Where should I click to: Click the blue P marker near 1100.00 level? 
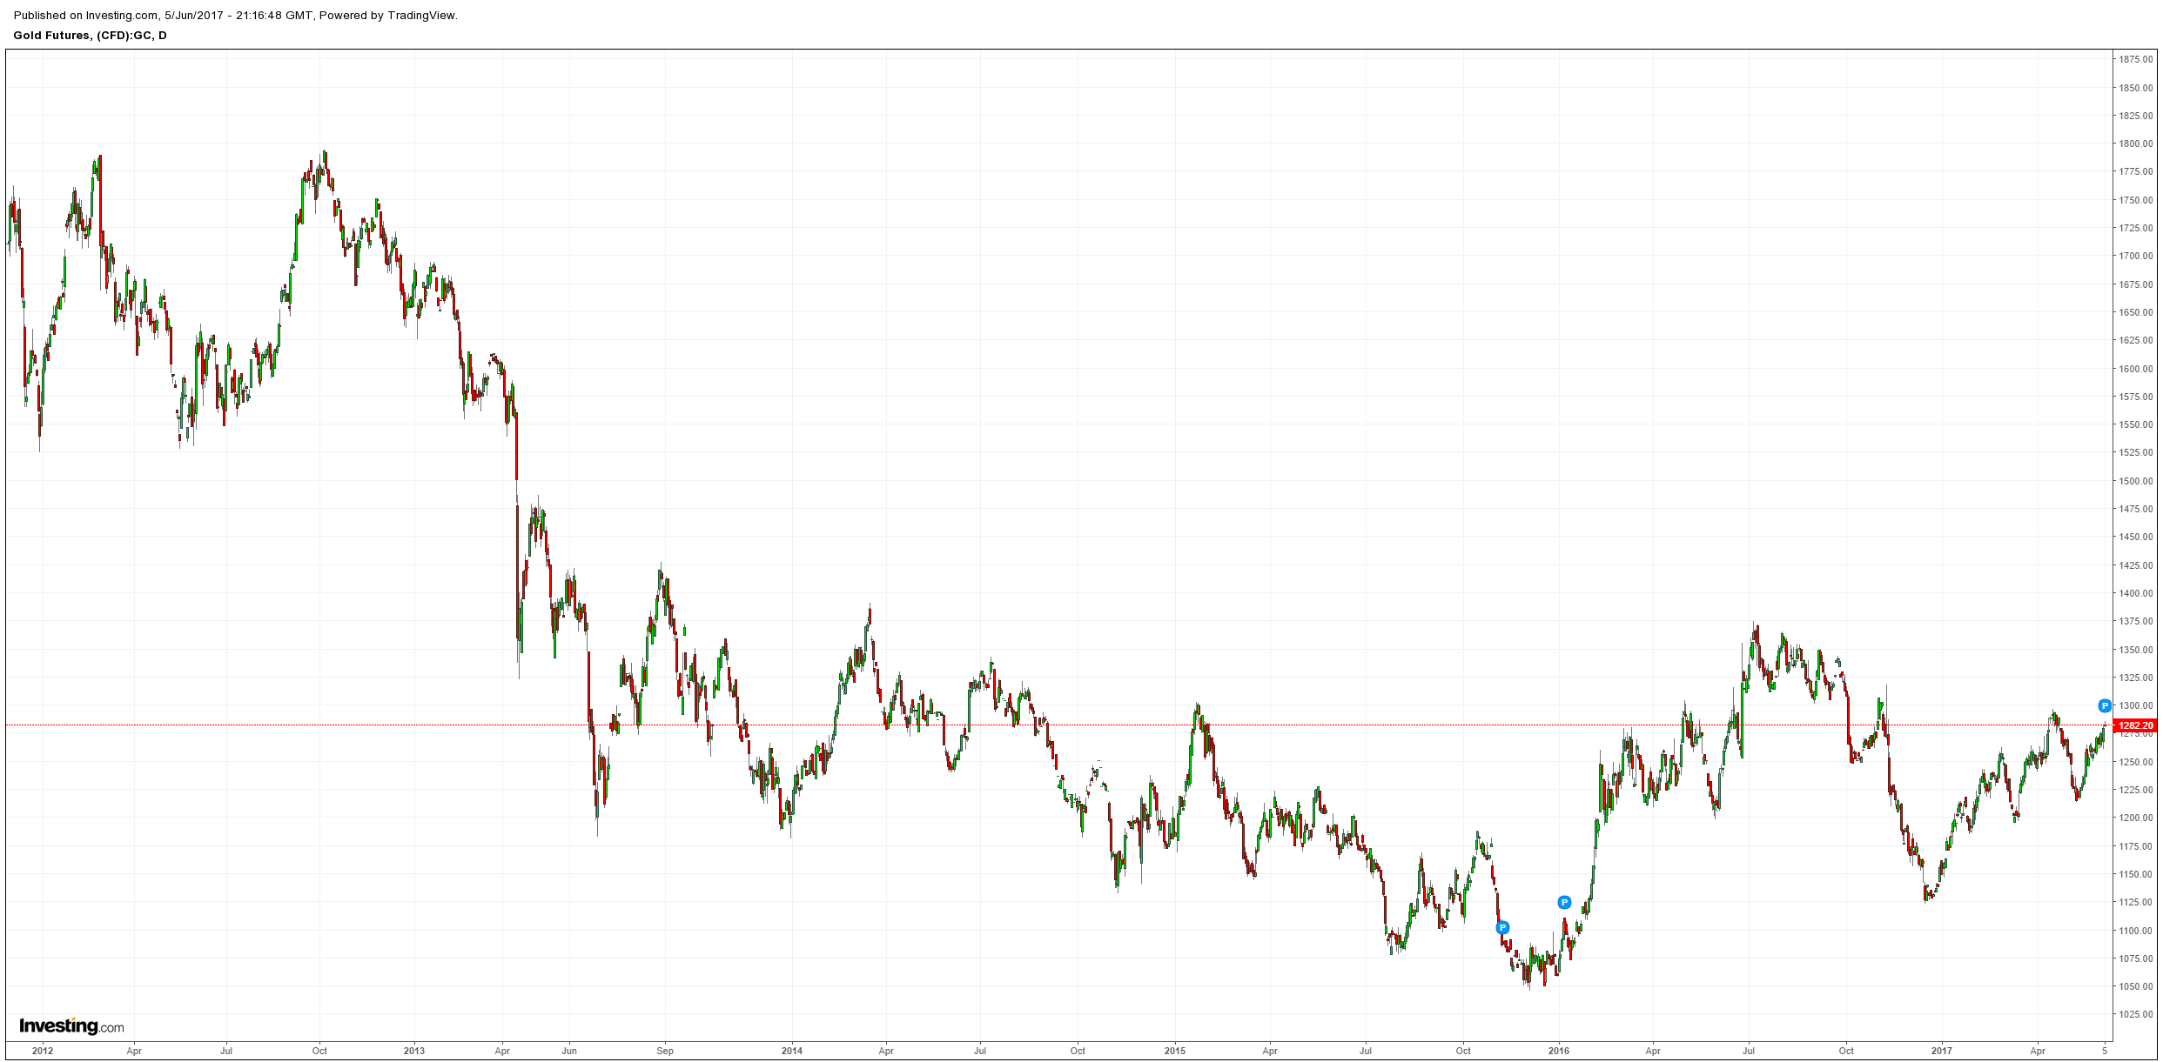[x=1501, y=928]
